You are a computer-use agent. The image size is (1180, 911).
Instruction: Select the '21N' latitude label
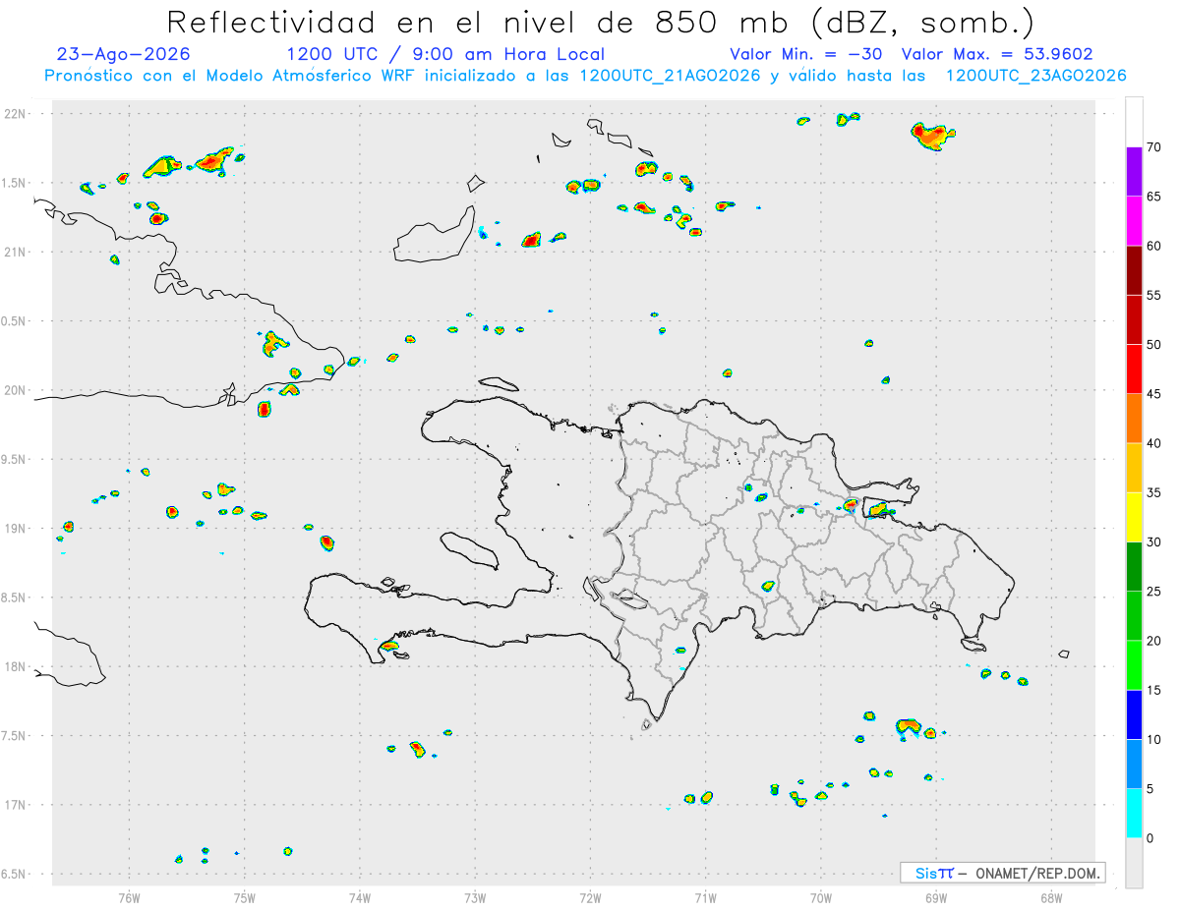coord(17,253)
